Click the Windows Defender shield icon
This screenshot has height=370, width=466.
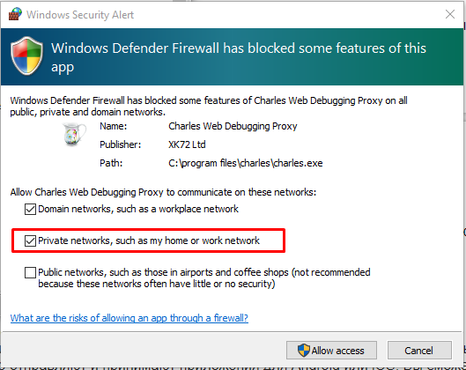click(x=26, y=55)
